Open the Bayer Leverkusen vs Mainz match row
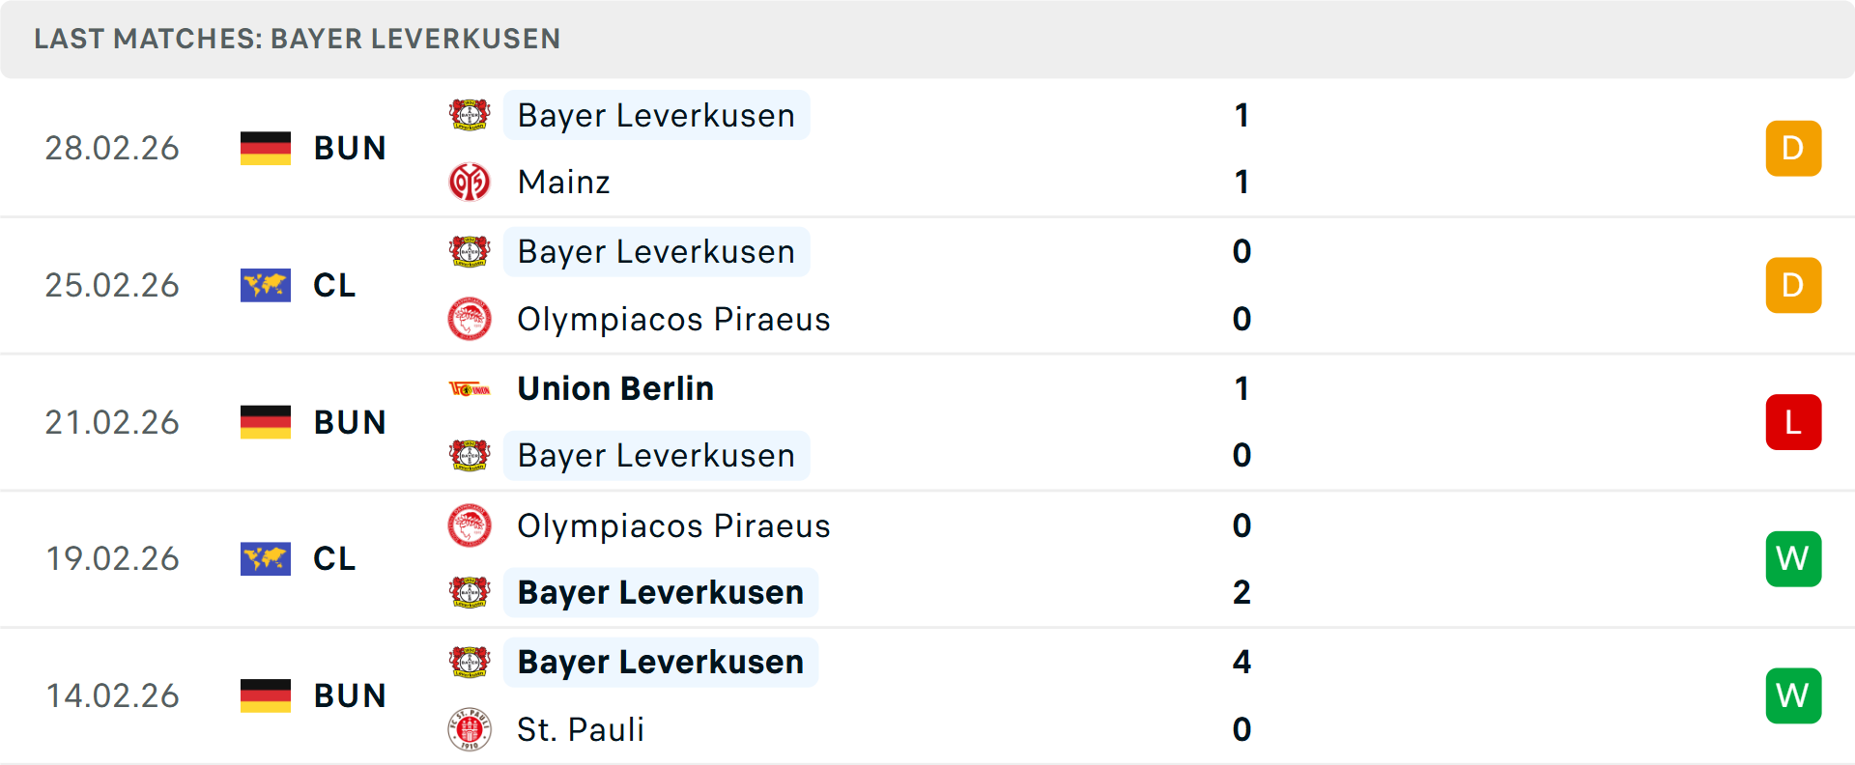This screenshot has width=1855, height=765. [x=927, y=148]
